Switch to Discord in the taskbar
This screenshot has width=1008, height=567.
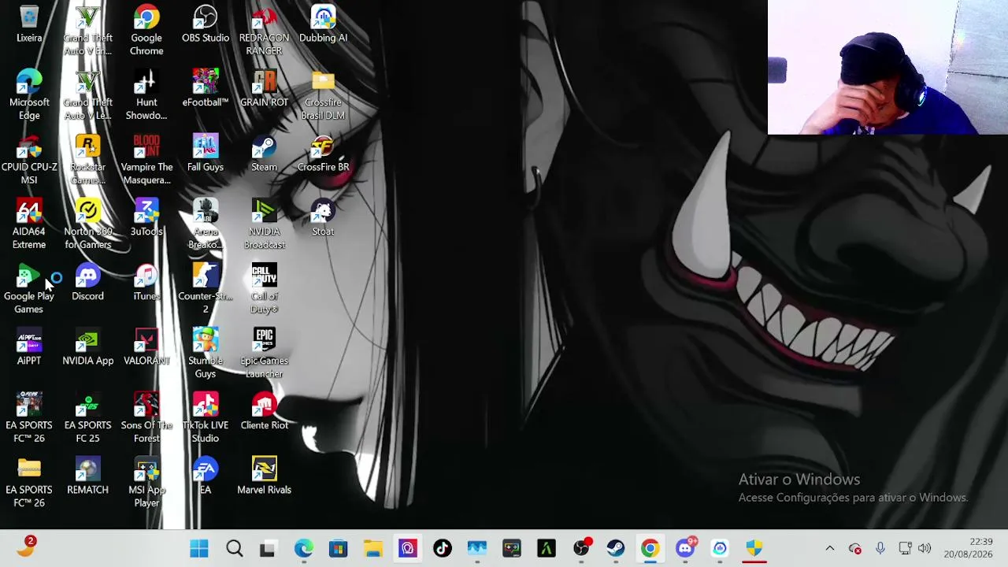coord(685,549)
